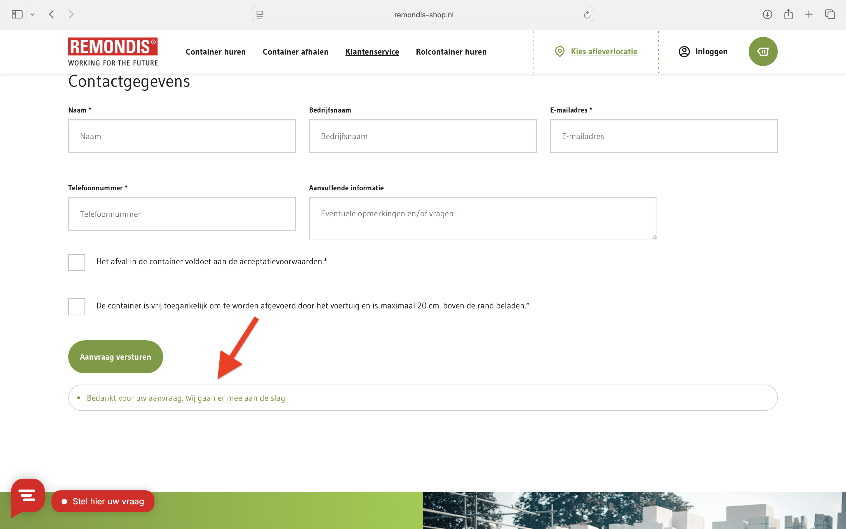Click the Aanvraag versturen button

(115, 357)
